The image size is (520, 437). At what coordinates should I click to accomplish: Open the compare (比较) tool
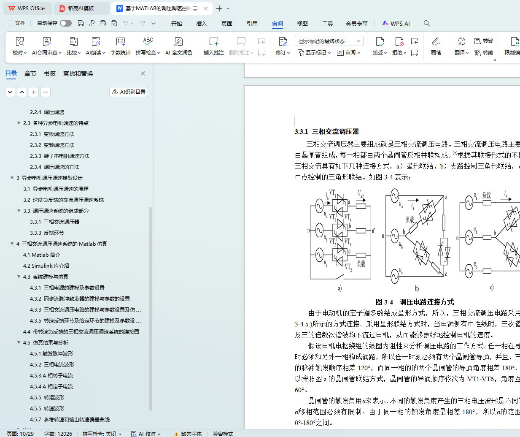[x=73, y=42]
